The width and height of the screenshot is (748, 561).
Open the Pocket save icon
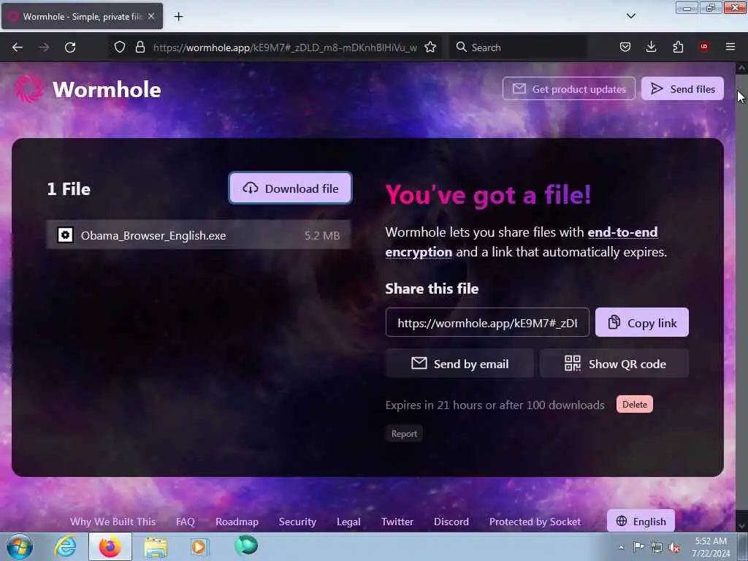coord(625,47)
